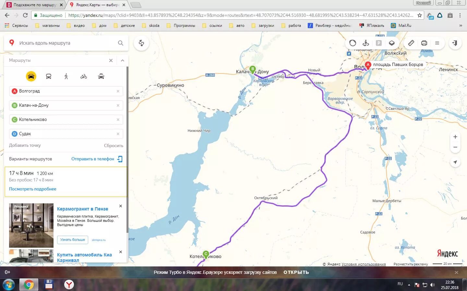Expand hidden bookmarks chevron
The image size is (467, 291).
pyautogui.click(x=461, y=26)
